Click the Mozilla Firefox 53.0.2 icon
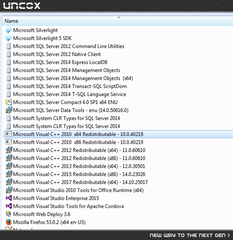233x240 pixels. coord(8,222)
